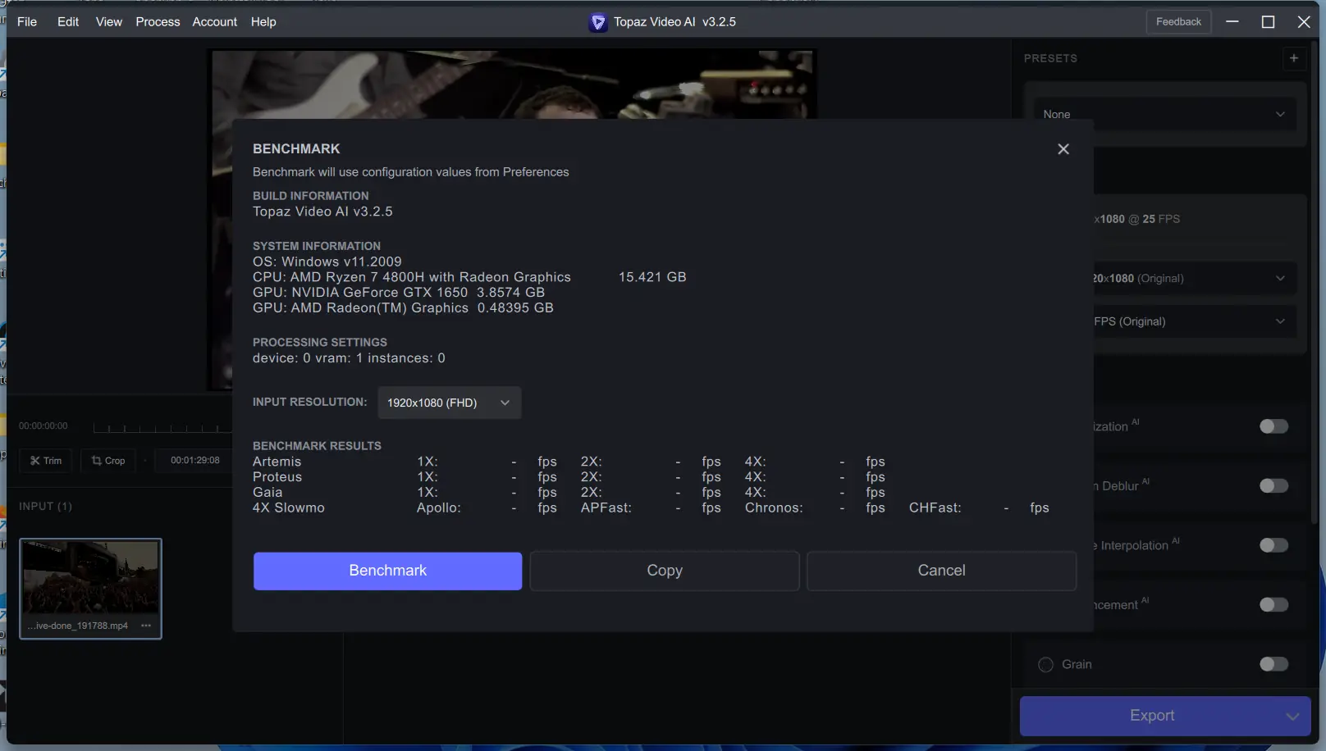Screen dimensions: 1326x751
Task: Open options menu on the input video thumbnail
Action: coord(146,626)
